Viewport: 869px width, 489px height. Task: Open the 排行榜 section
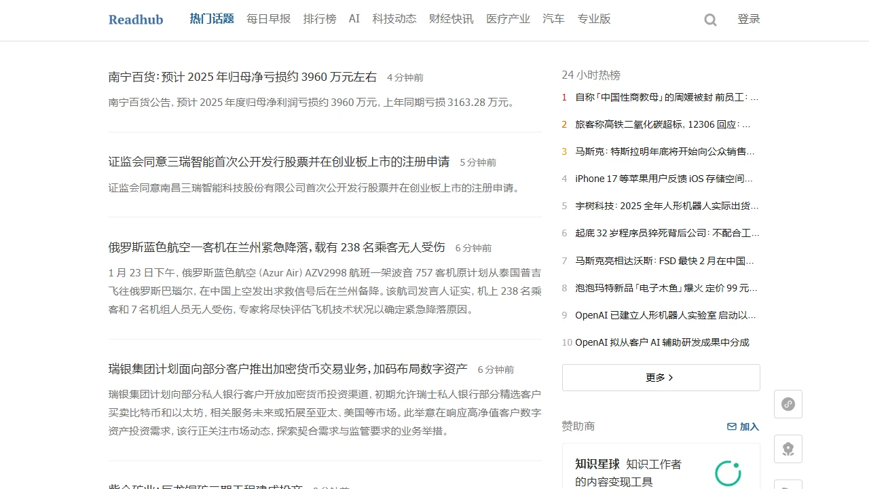pos(320,19)
